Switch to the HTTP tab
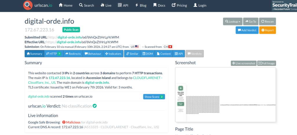The width and height of the screenshot is (297, 135). tap(54, 54)
